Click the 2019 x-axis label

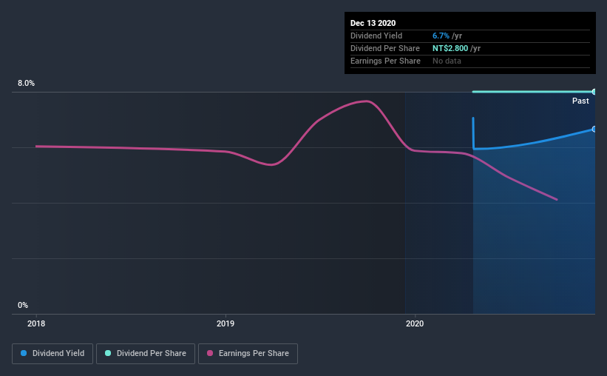225,323
